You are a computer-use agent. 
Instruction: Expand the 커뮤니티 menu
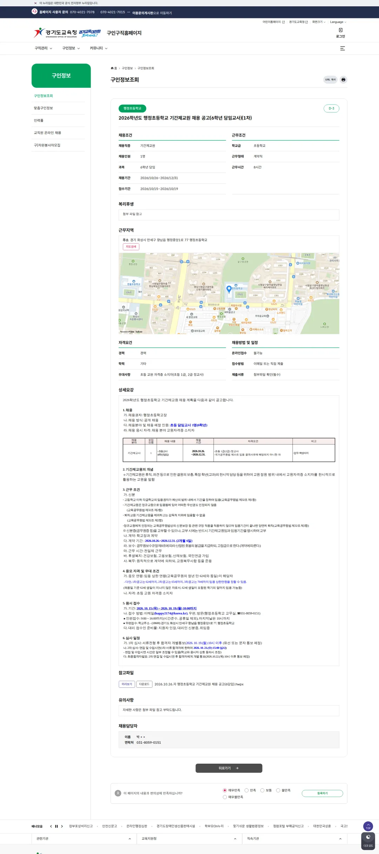99,48
